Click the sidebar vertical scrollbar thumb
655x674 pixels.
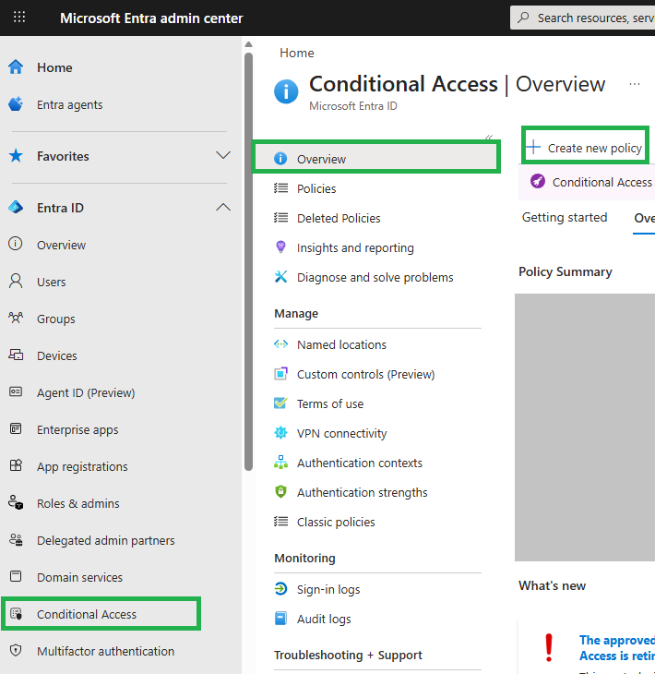tap(248, 261)
